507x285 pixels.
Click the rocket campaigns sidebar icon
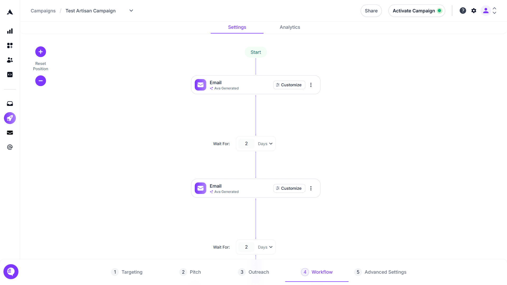point(10,118)
